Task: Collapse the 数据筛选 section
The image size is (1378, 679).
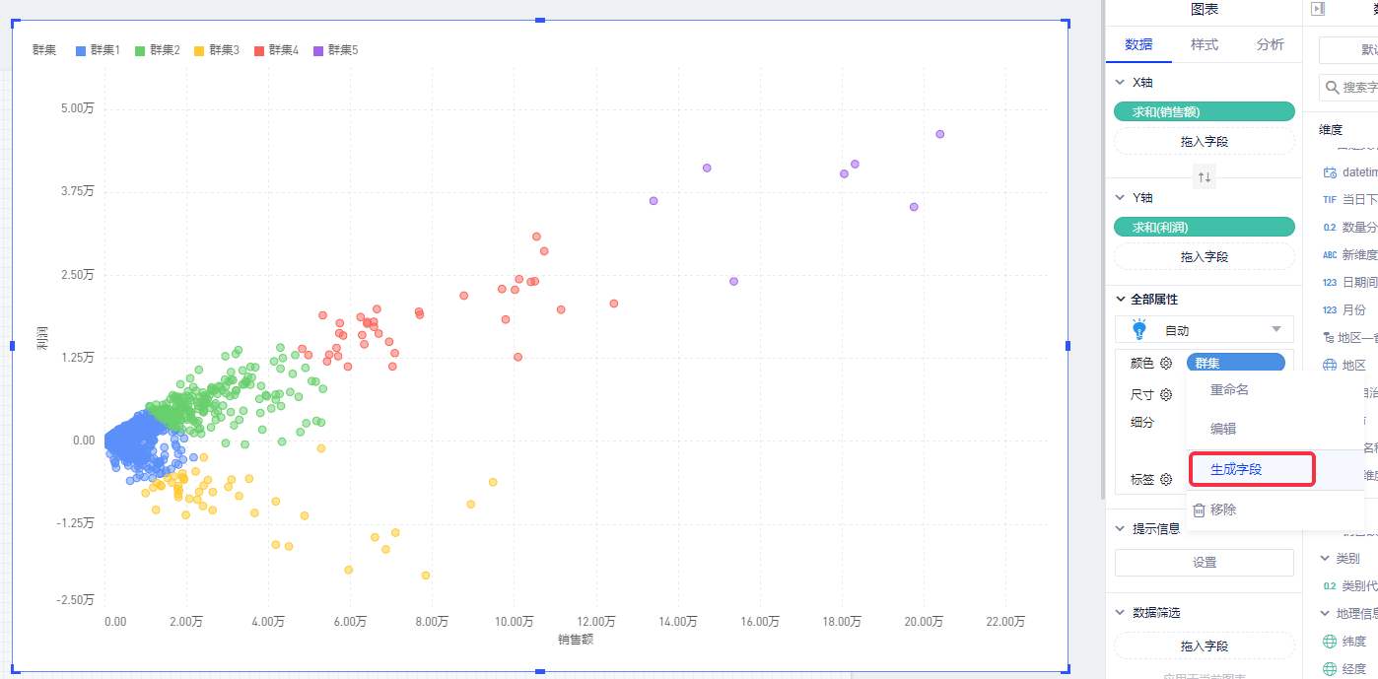Action: tap(1119, 613)
